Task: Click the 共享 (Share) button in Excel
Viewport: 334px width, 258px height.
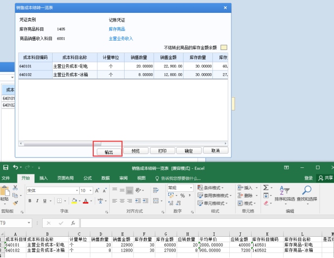Action: point(326,178)
